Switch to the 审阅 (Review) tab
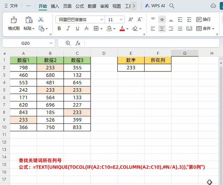 [104, 6]
